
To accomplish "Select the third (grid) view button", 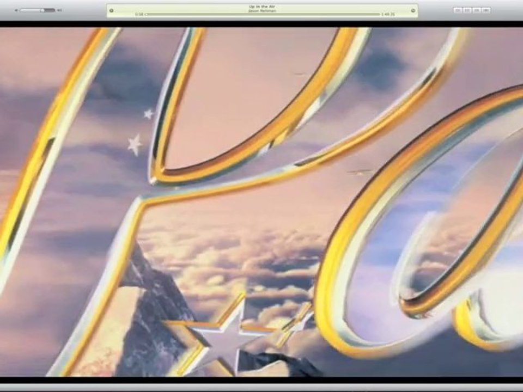I will coord(477,10).
